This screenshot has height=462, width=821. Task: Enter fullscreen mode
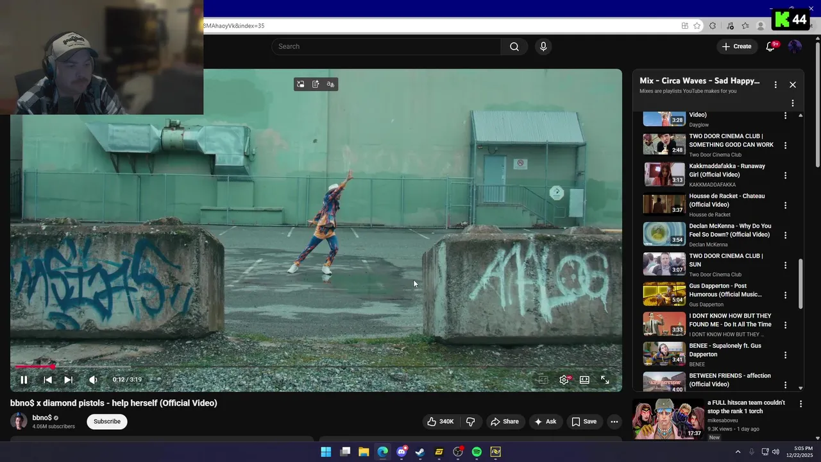(605, 380)
